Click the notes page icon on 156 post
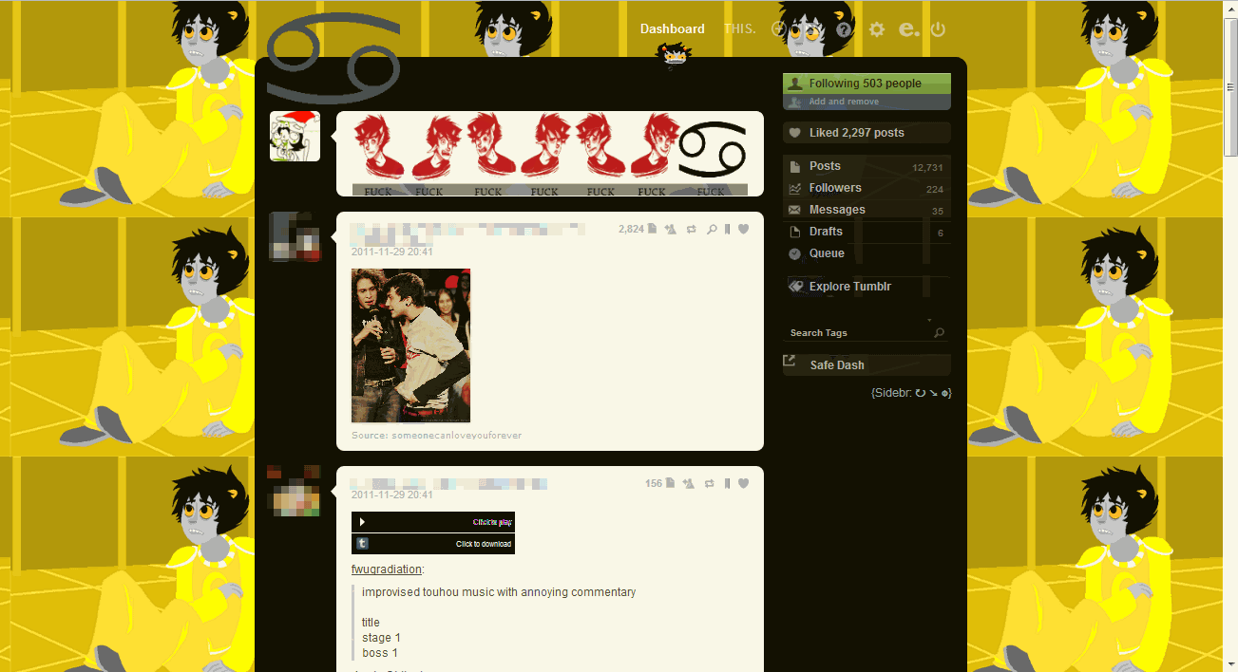The image size is (1238, 672). click(670, 483)
